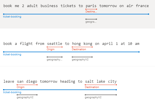Screen dimensions: 155x103
Task: Select geographyV2 label under san diego
Action: click(x=25, y=97)
